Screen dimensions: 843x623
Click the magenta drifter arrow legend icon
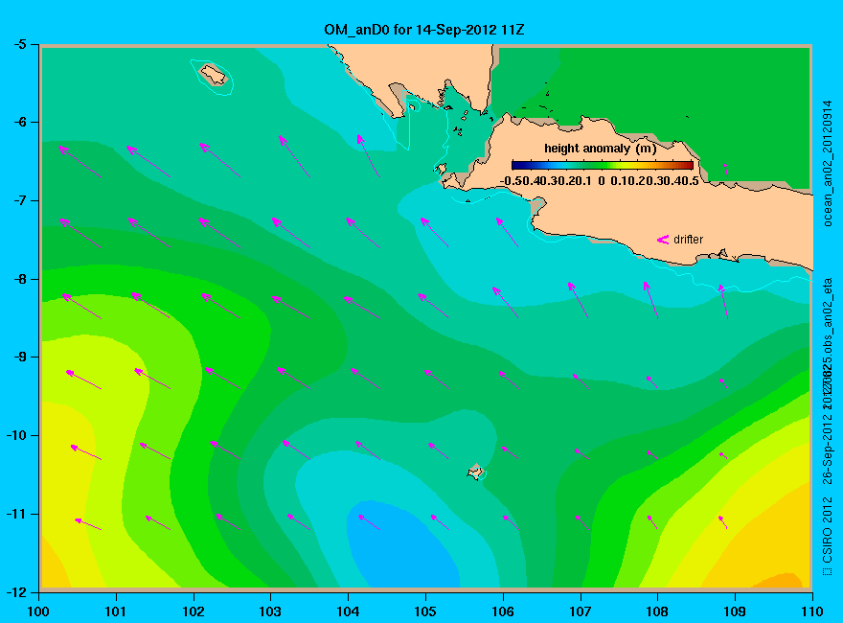(x=662, y=240)
